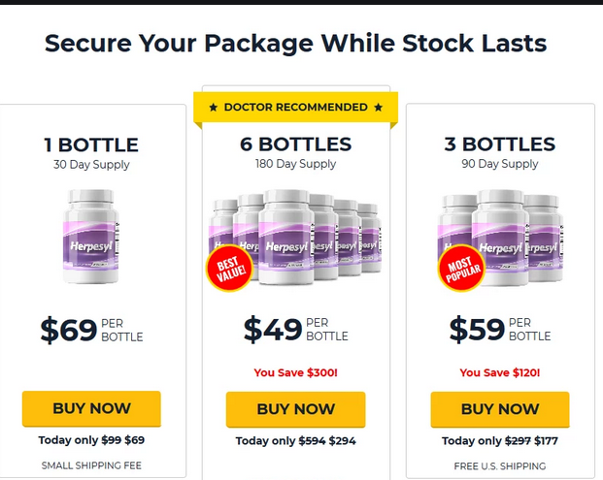
Task: Click the three Herpesyl bottles image
Action: [500, 238]
